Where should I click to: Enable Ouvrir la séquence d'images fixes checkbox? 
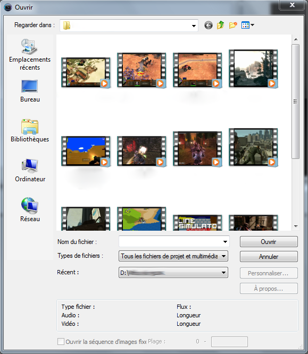pyautogui.click(x=61, y=341)
